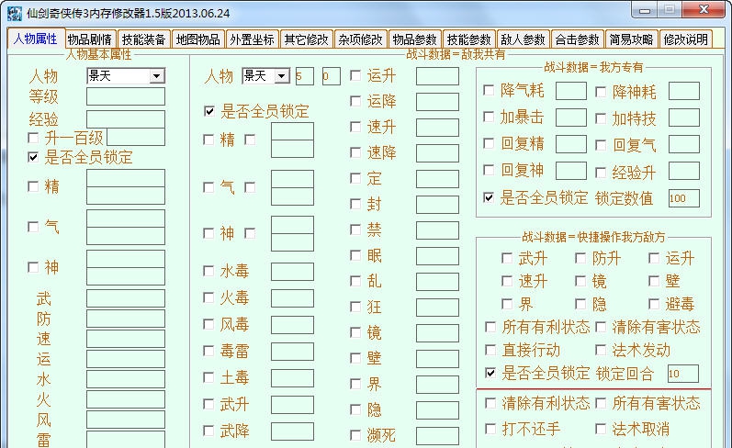Click the 锁定回合 field showing 10
Viewport: 732px width, 448px height.
[683, 374]
